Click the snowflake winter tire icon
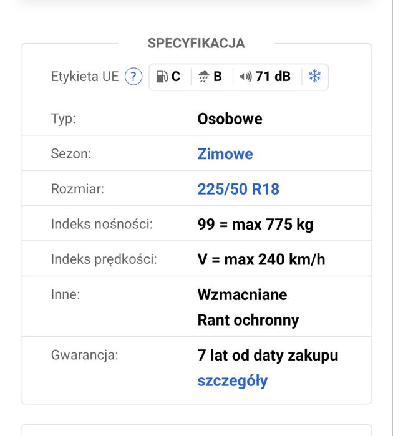 (x=315, y=77)
